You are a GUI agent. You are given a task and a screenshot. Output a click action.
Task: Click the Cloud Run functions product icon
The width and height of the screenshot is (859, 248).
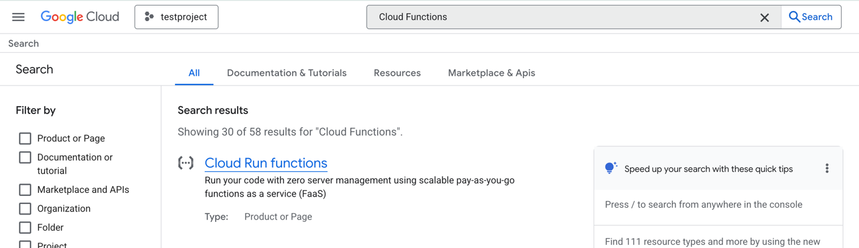click(x=185, y=163)
